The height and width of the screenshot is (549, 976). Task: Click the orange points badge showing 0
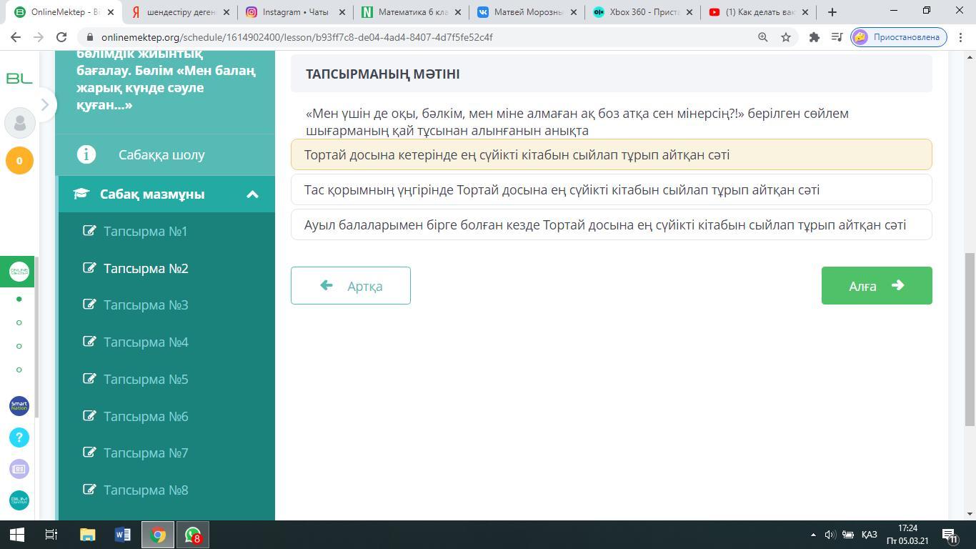point(19,160)
